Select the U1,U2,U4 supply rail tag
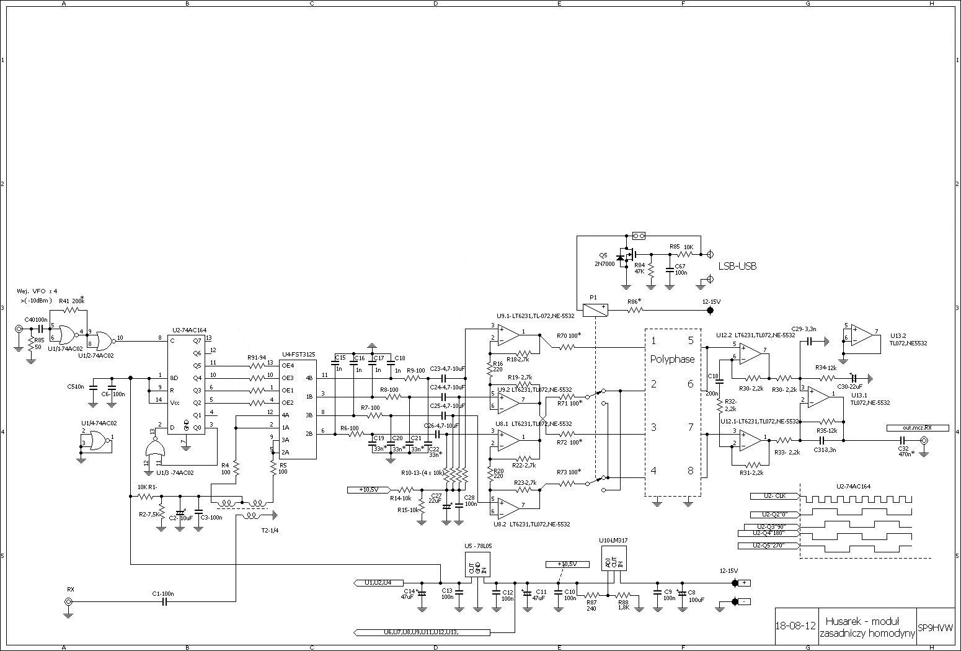961x651 pixels. point(378,582)
